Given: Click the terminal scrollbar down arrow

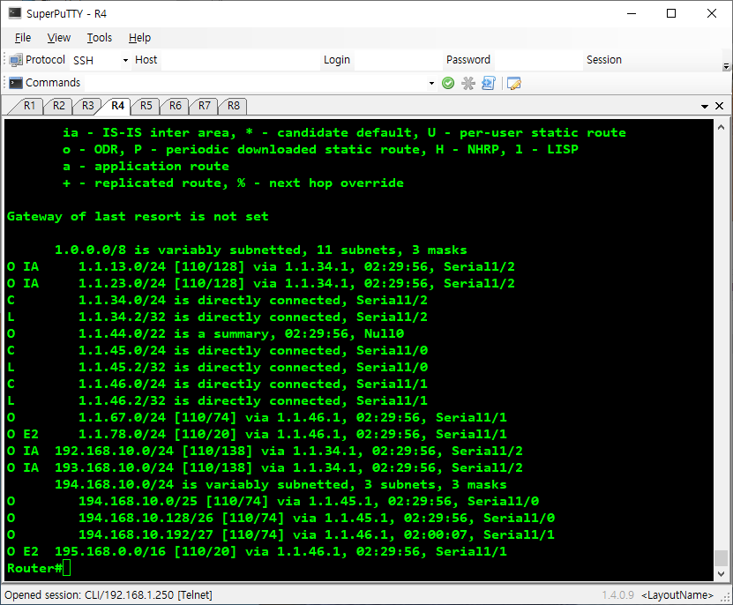Looking at the screenshot, I should (x=721, y=573).
